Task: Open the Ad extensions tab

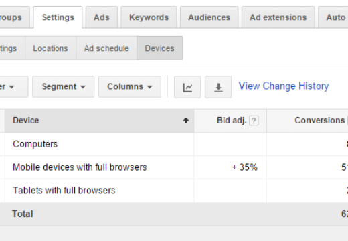Action: point(278,17)
